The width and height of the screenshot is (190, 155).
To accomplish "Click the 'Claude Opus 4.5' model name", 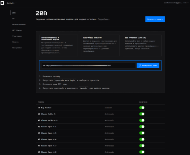I will [48, 133].
